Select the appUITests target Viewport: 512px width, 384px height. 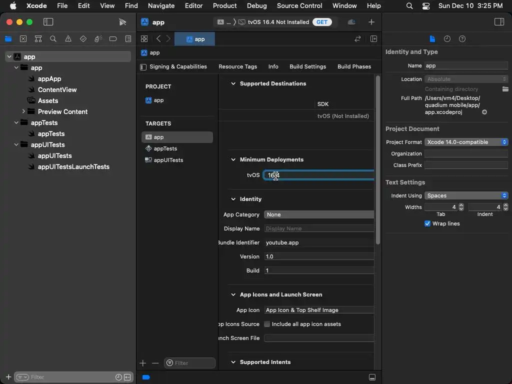coord(177,160)
